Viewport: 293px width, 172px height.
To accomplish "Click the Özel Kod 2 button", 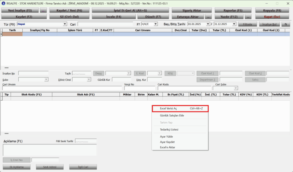I will coord(255,73).
